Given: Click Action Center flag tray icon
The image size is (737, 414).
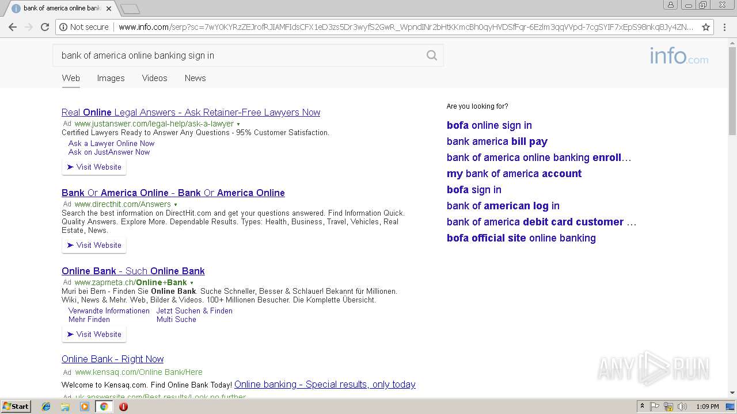Looking at the screenshot, I should [x=655, y=407].
